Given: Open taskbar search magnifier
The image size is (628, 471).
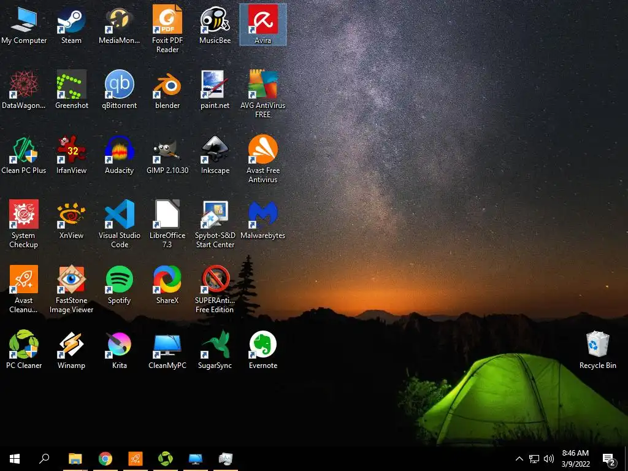Looking at the screenshot, I should tap(44, 459).
